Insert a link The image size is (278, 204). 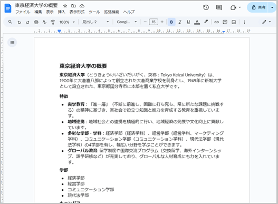[x=216, y=22]
